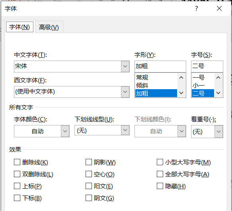Screen dimensions: 232x211
Task: Enable the 下标(B) checkbox
Action: 17,198
